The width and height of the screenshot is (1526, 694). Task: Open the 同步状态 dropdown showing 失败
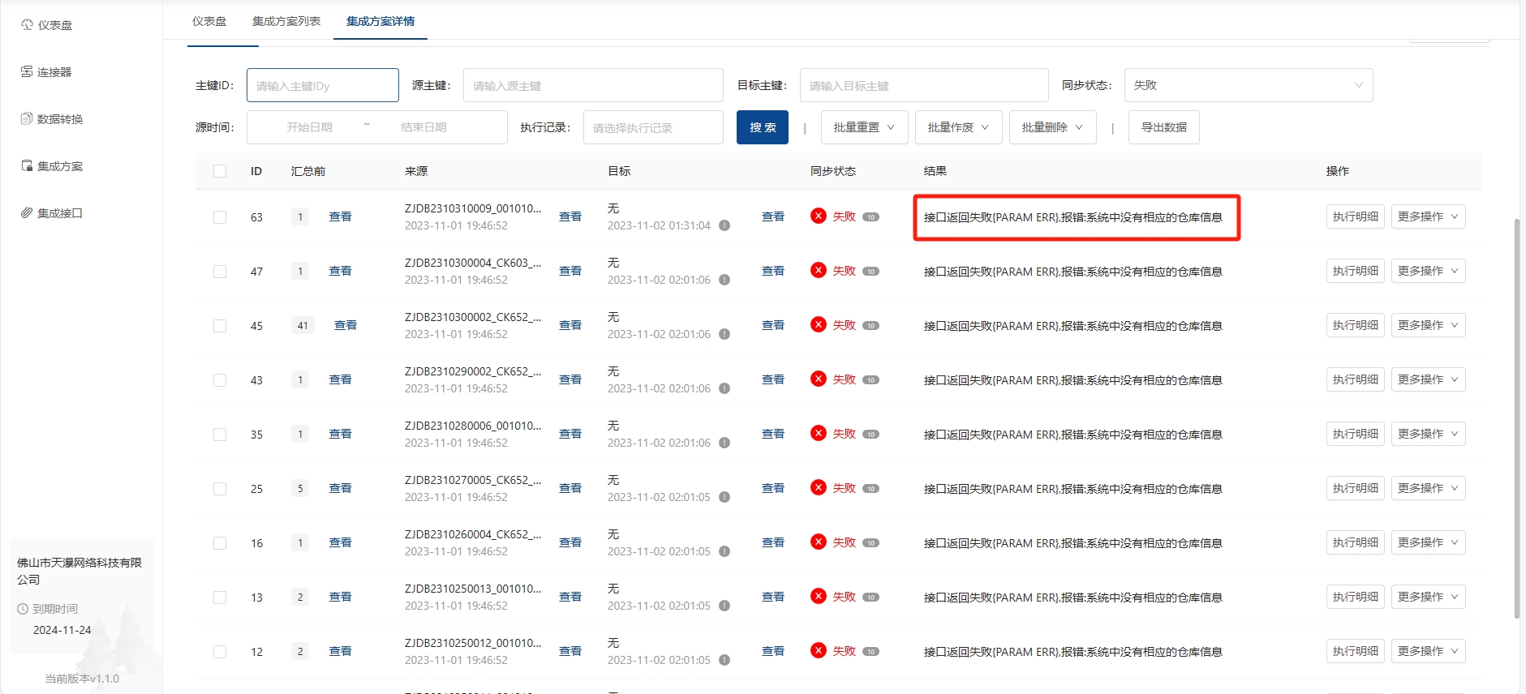point(1248,85)
